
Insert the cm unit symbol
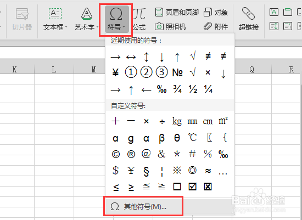(x=208, y=121)
